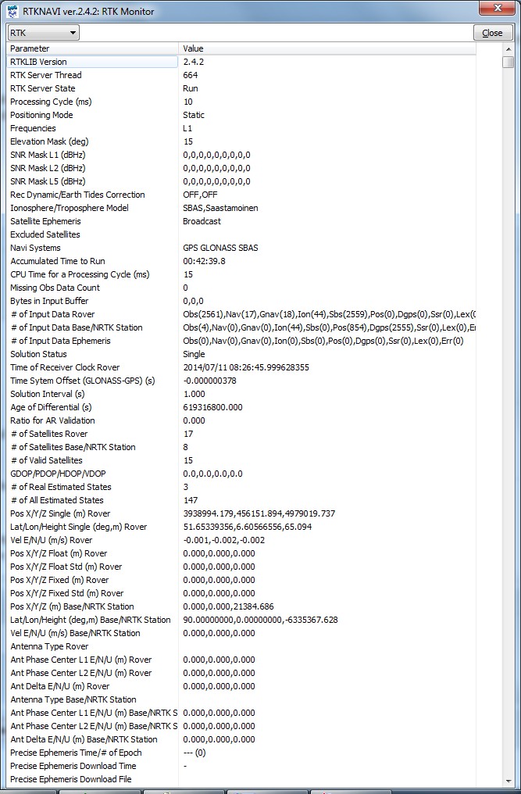Click the vertical scrollbar up arrow
The width and height of the screenshot is (521, 794).
[x=508, y=48]
